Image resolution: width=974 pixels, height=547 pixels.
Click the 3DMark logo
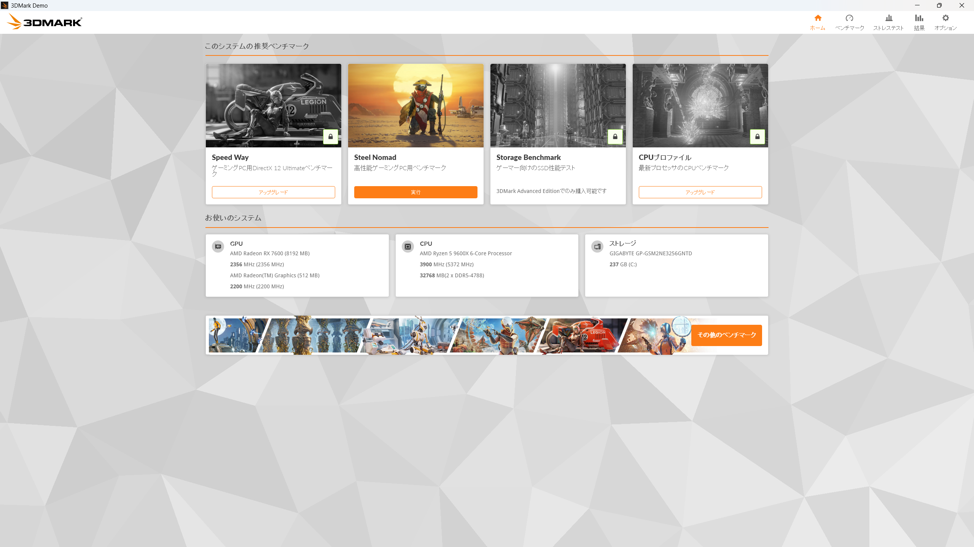[45, 22]
